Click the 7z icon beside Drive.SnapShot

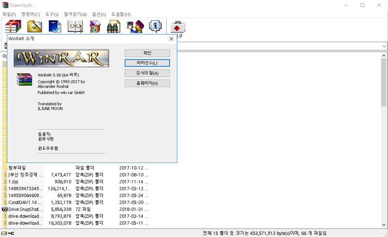tap(5, 209)
